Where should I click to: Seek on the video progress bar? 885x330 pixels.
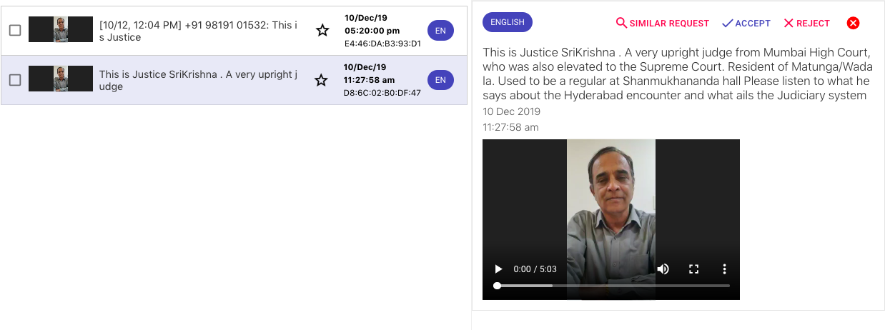pyautogui.click(x=613, y=286)
